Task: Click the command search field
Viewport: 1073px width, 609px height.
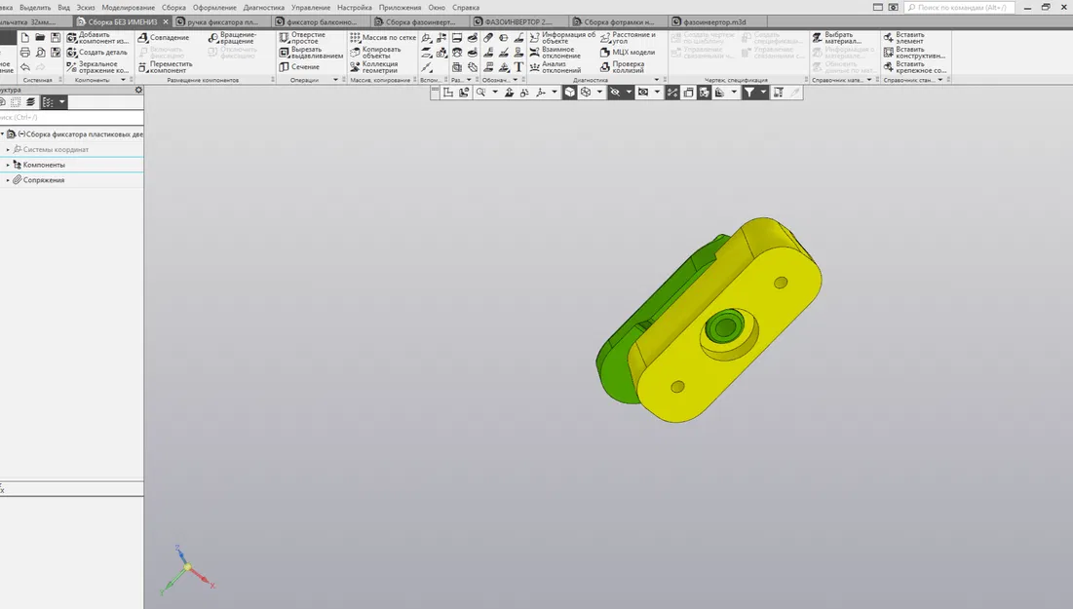Action: point(959,8)
